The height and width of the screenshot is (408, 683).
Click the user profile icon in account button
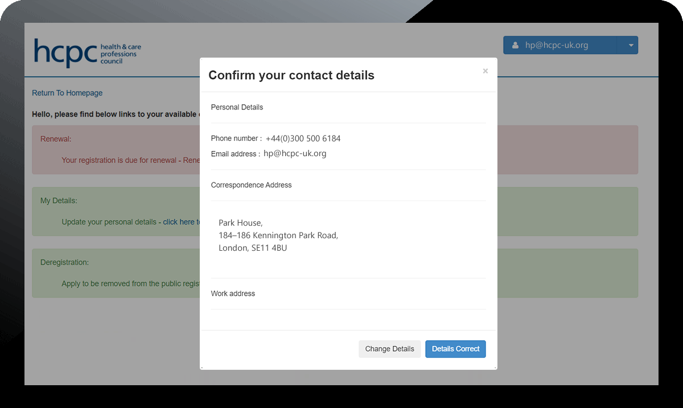(515, 46)
